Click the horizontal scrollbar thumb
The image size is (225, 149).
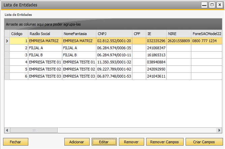tap(34, 130)
